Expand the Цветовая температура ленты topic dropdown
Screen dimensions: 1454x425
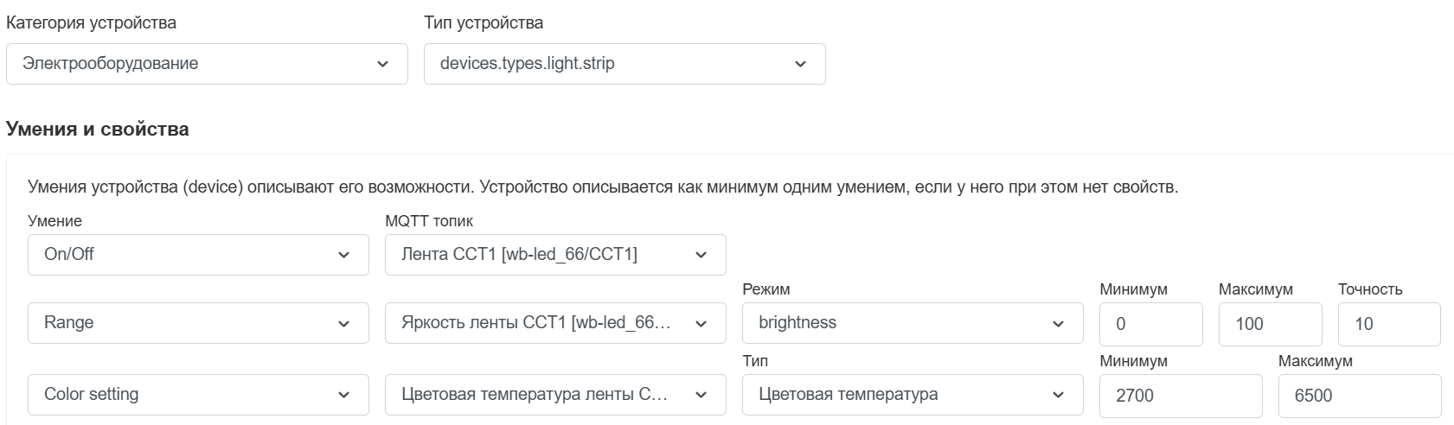554,395
